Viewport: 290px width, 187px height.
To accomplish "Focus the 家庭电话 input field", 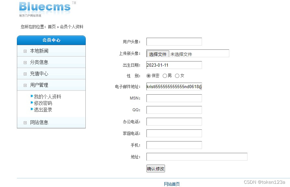I will (174, 133).
